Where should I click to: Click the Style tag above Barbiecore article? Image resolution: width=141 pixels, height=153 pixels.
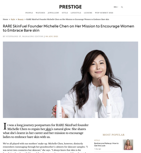[x=97, y=140]
